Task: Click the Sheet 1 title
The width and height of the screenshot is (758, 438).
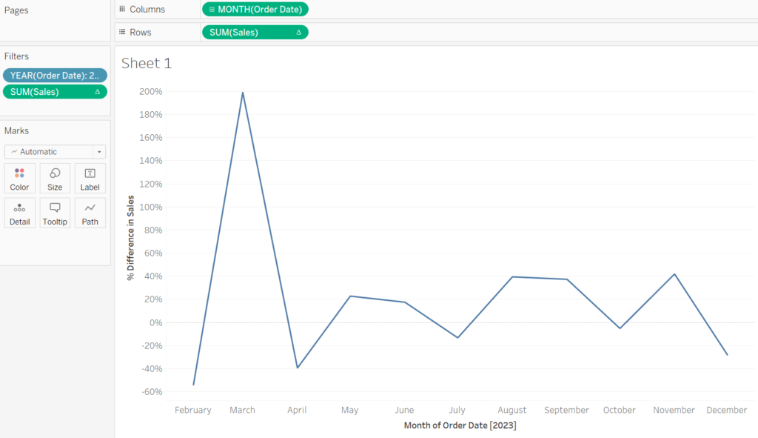Action: point(147,64)
